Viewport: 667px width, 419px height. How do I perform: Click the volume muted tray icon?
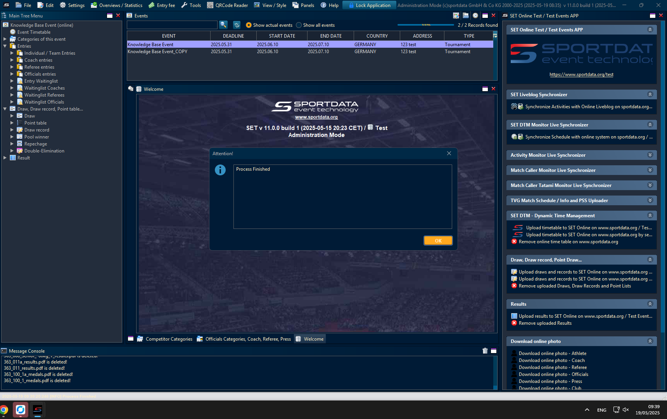point(626,410)
